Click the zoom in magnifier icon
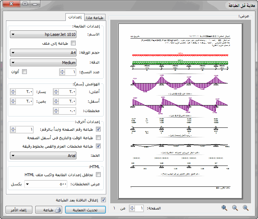Image resolution: width=258 pixels, height=219 pixels. (246, 208)
